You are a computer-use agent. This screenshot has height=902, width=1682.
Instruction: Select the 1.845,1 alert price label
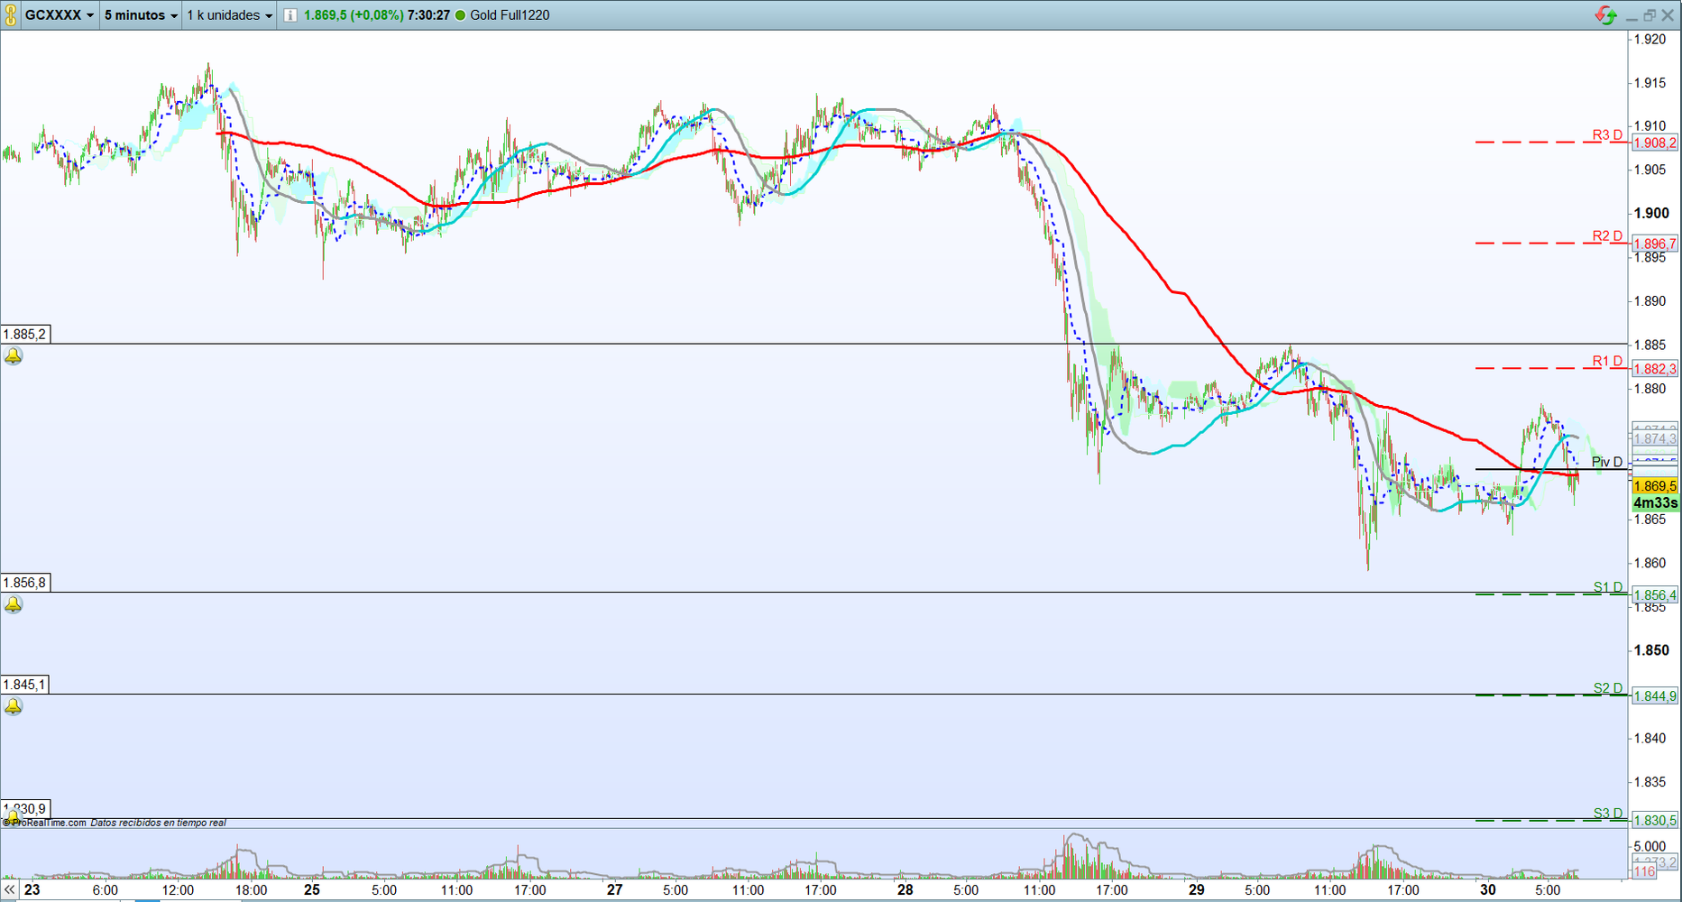coord(25,685)
